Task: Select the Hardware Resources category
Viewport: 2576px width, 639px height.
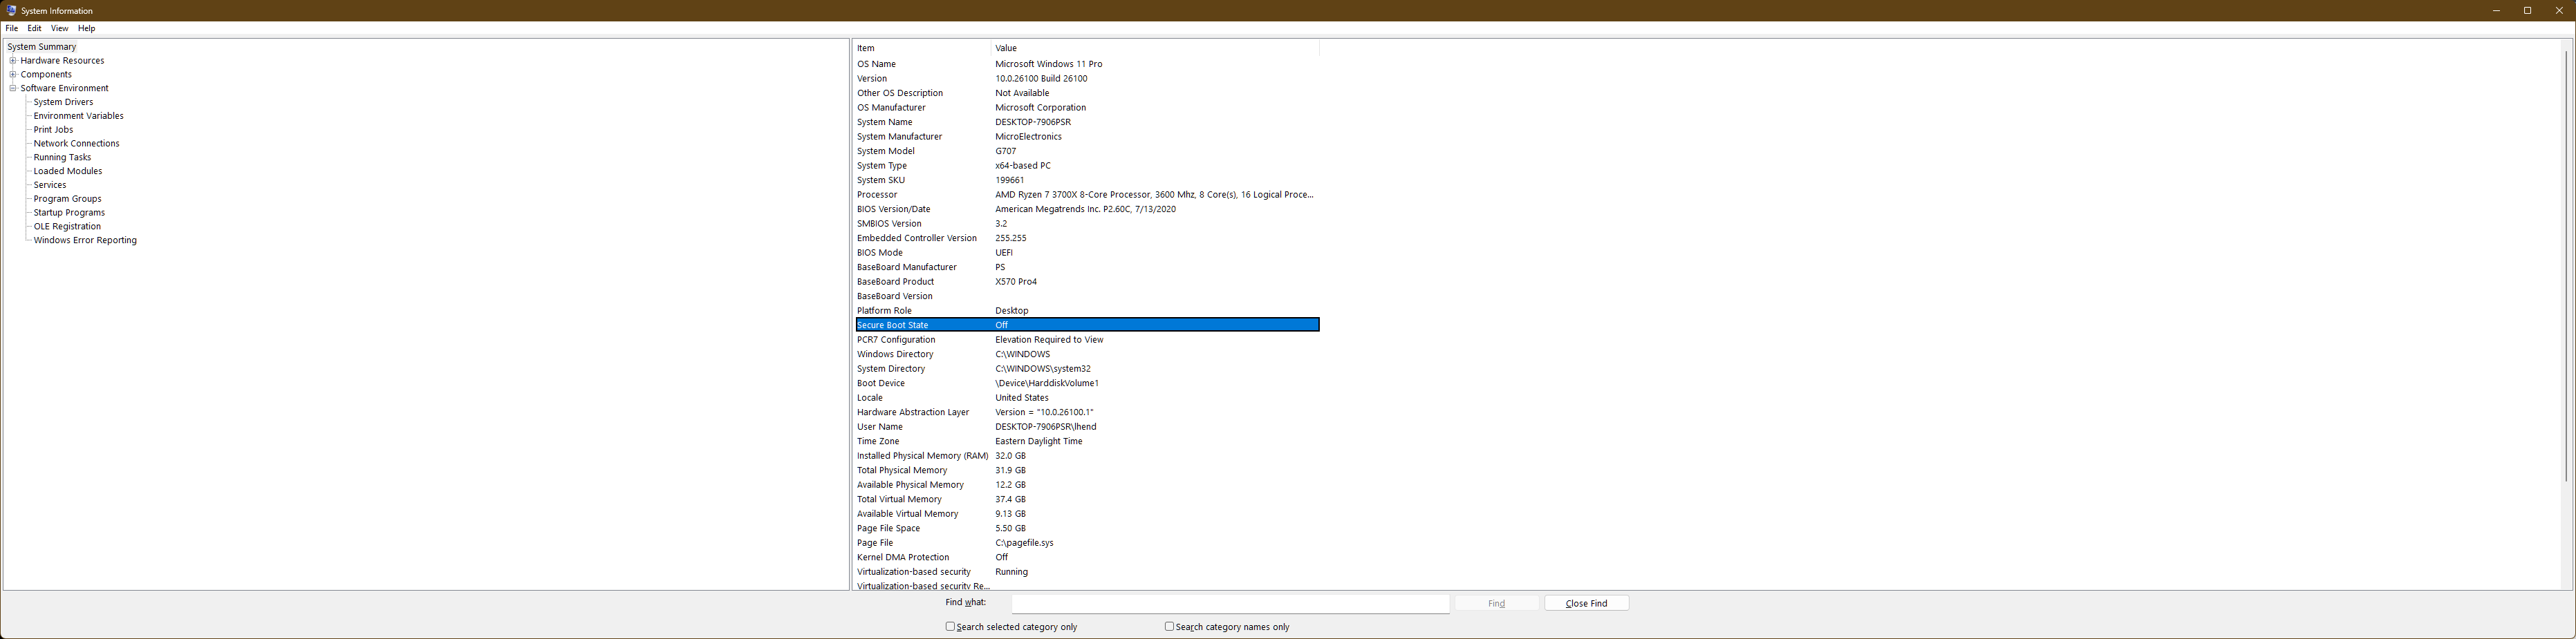Action: pyautogui.click(x=62, y=61)
